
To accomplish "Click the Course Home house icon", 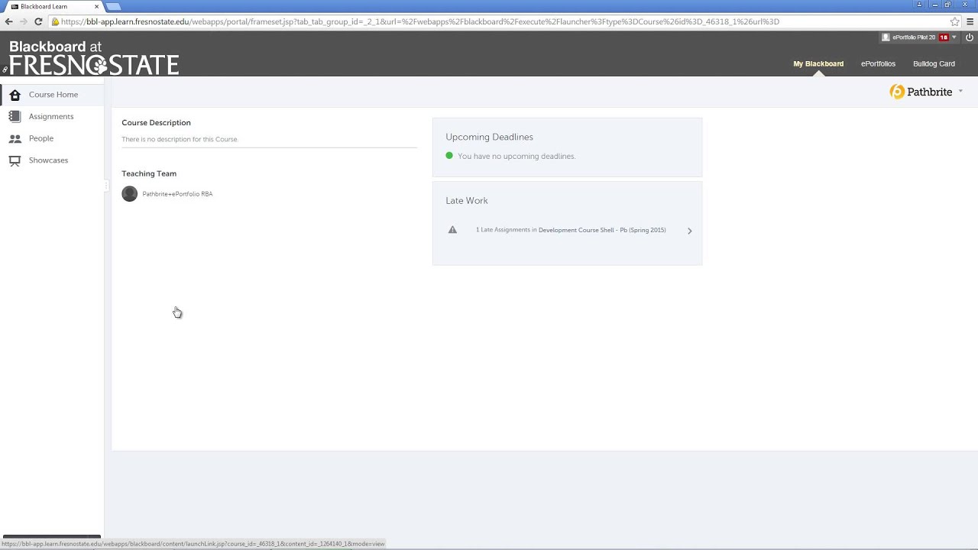I will point(15,95).
